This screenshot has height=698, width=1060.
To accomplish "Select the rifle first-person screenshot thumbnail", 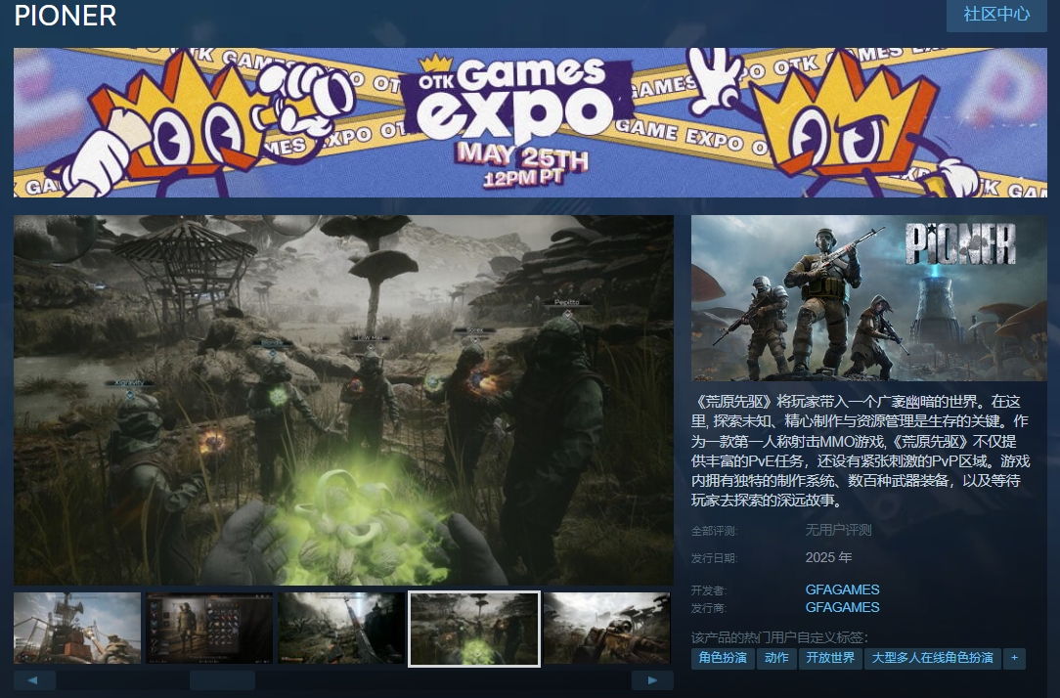I will click(x=341, y=628).
